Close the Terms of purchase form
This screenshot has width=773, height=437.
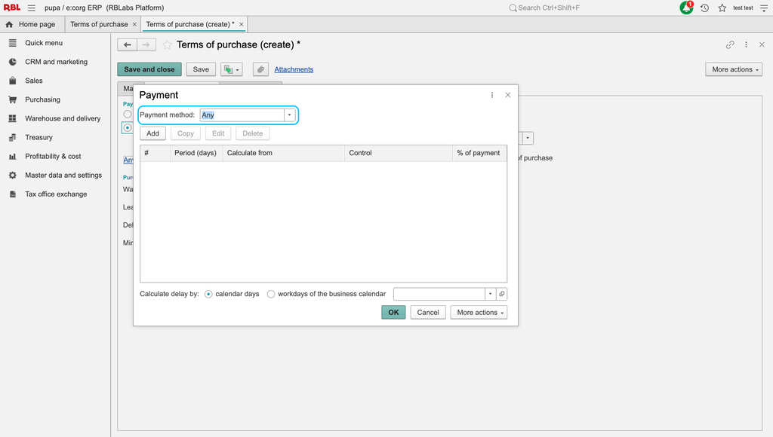[762, 44]
